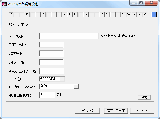
Task: Select drive letter D toggle button
Action: (27, 15)
